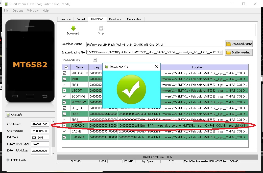Click the 3:26 elapsed time status cell
This screenshot has width=263, height=173.
(x=172, y=161)
